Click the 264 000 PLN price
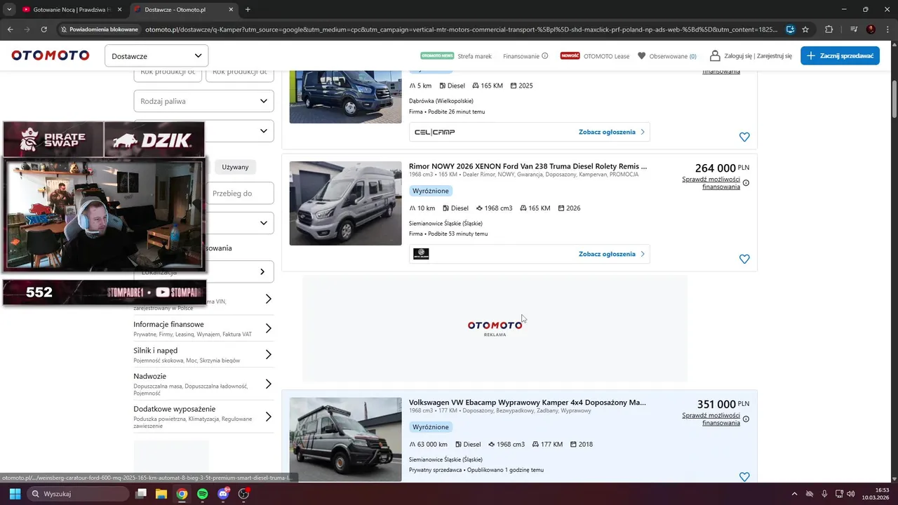The image size is (898, 505). (722, 168)
